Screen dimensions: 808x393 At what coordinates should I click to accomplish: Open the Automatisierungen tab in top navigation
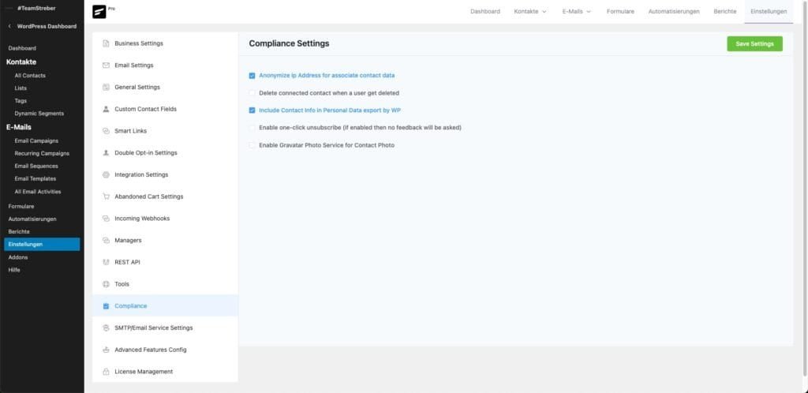click(x=674, y=11)
